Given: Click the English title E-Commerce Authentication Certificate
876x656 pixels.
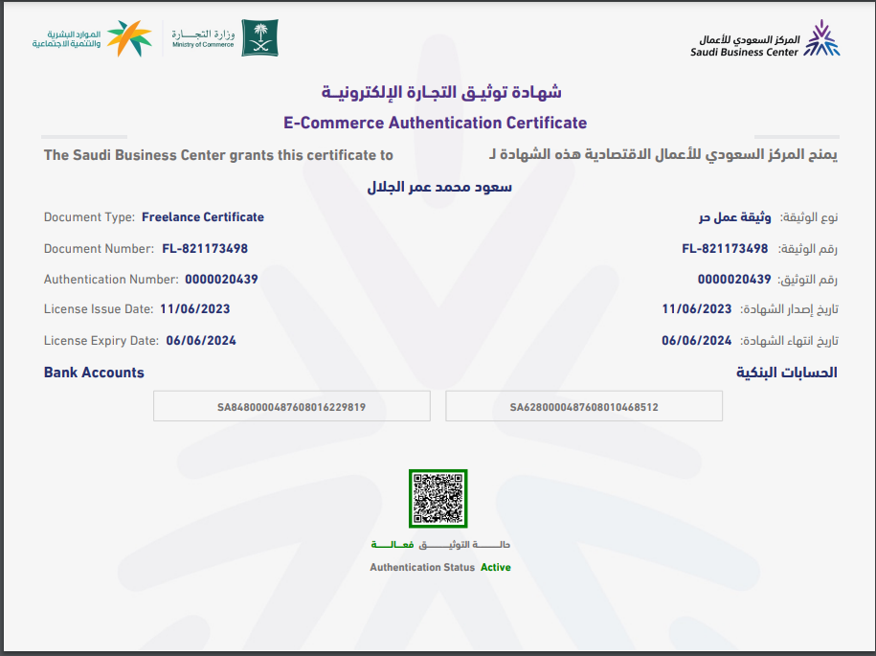Looking at the screenshot, I should (x=436, y=123).
